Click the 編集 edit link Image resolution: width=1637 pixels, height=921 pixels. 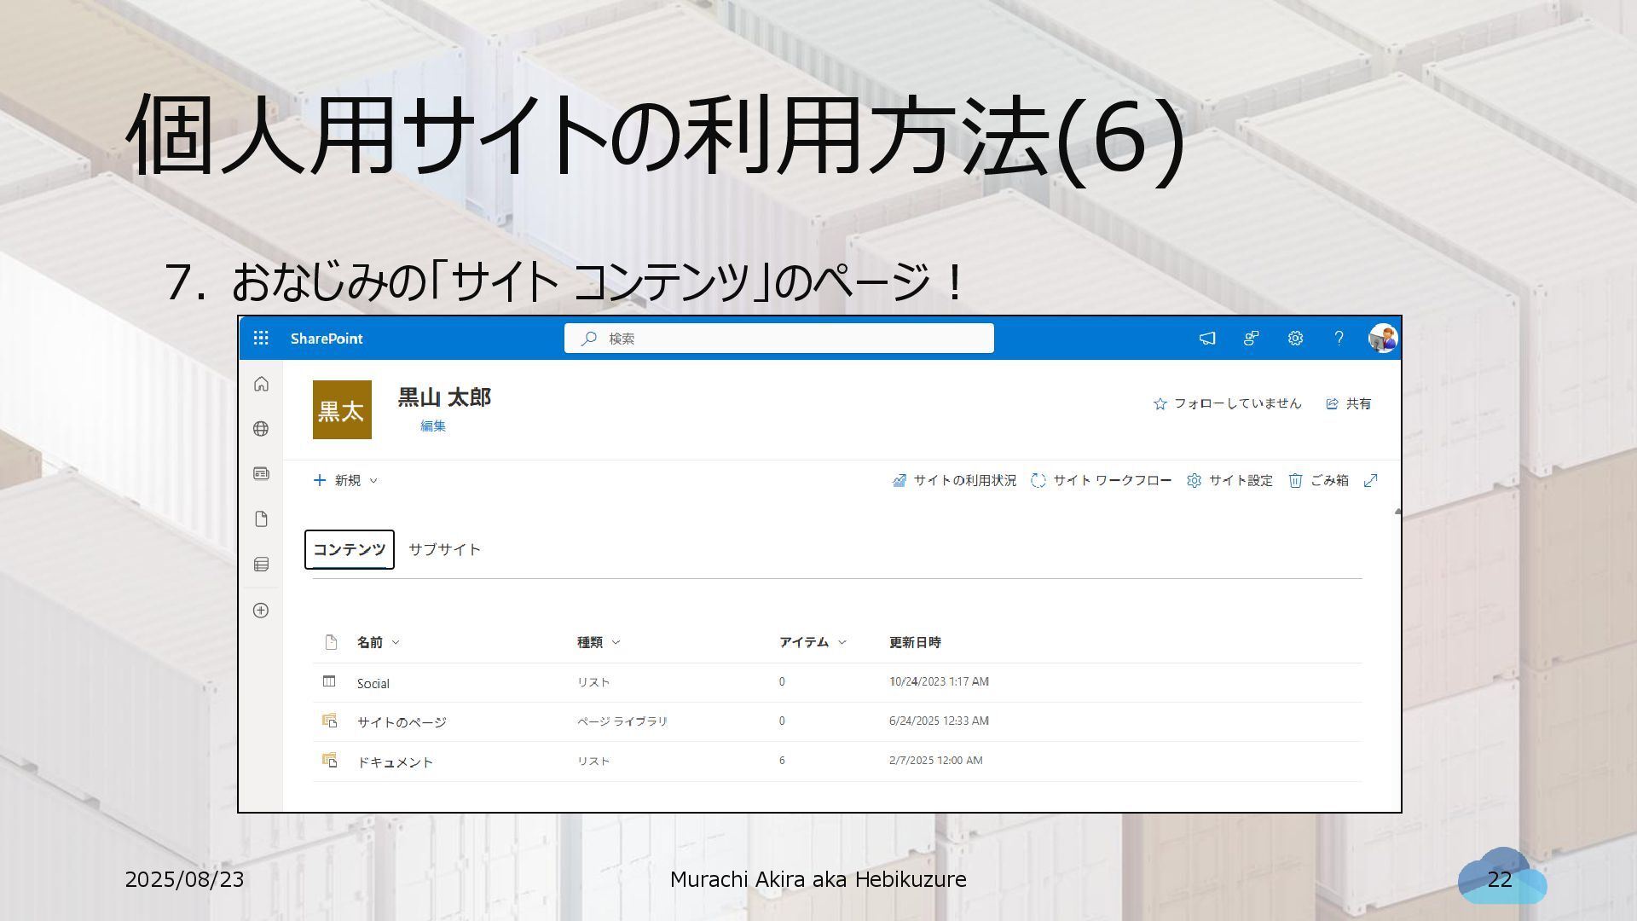[433, 426]
